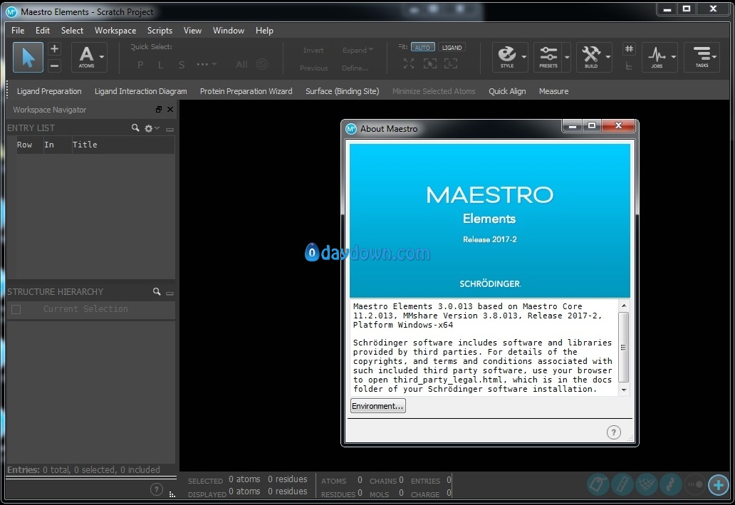
Task: Open the Quick Select more options dropdown
Action: pyautogui.click(x=207, y=64)
